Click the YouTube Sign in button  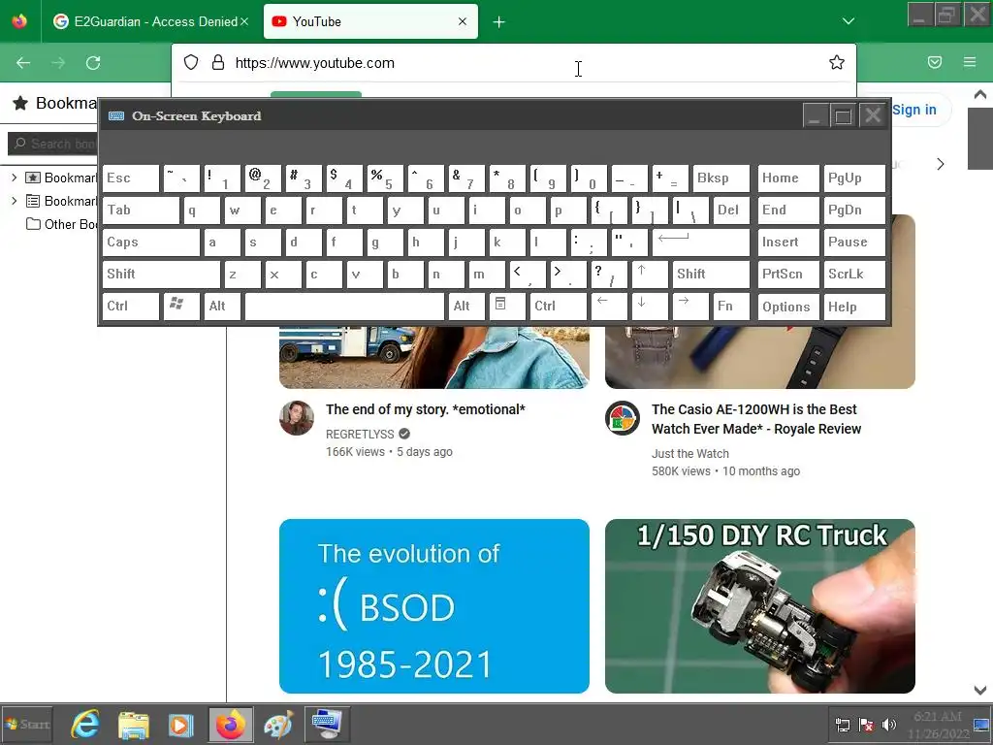(913, 110)
